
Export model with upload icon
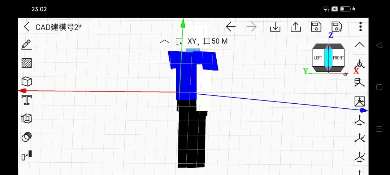click(296, 27)
